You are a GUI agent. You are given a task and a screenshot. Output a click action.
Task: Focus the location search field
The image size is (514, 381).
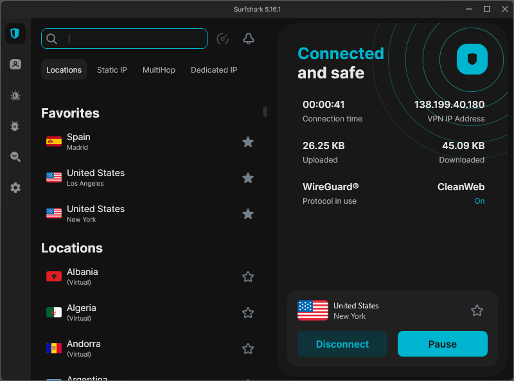pos(124,39)
